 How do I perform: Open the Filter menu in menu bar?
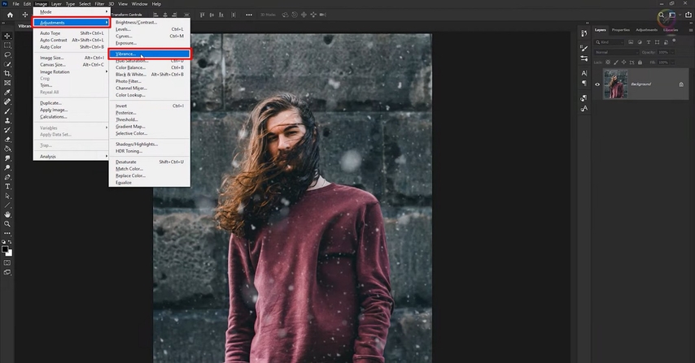(99, 4)
